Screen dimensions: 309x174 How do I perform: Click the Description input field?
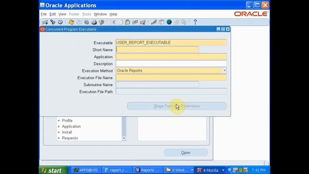[x=171, y=64]
